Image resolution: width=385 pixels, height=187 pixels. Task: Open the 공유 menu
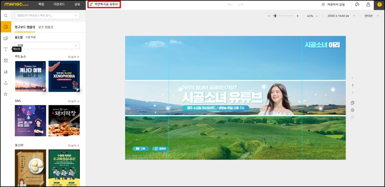pyautogui.click(x=77, y=4)
